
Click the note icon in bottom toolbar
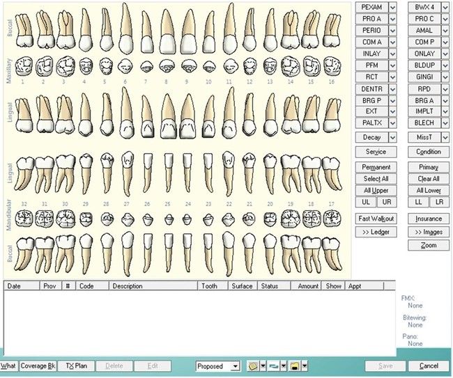pyautogui.click(x=253, y=366)
